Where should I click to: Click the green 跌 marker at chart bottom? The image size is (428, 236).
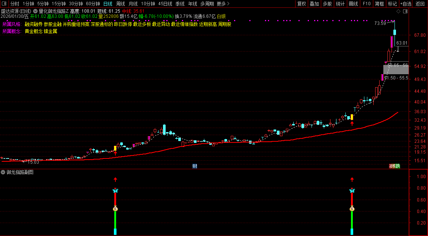coord(398,166)
